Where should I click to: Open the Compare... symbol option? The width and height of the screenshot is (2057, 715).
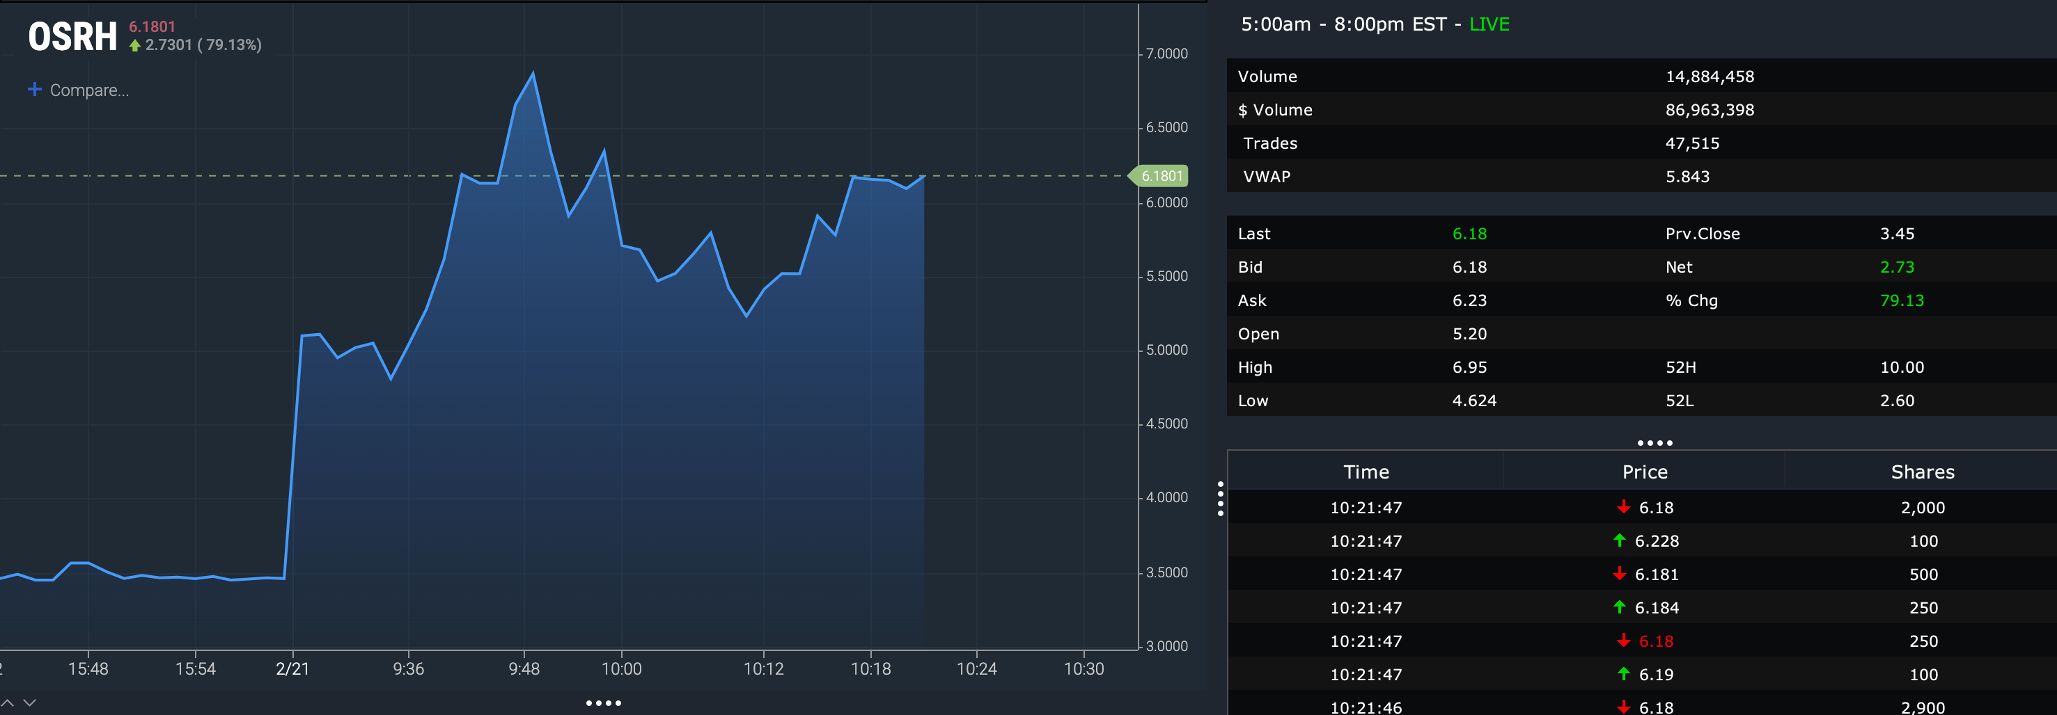coord(88,90)
